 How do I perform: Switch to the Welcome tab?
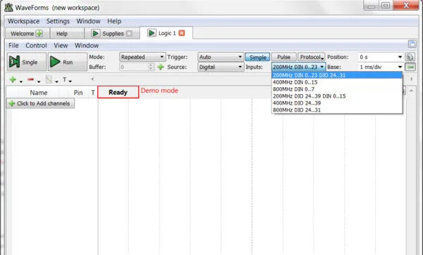coord(27,34)
